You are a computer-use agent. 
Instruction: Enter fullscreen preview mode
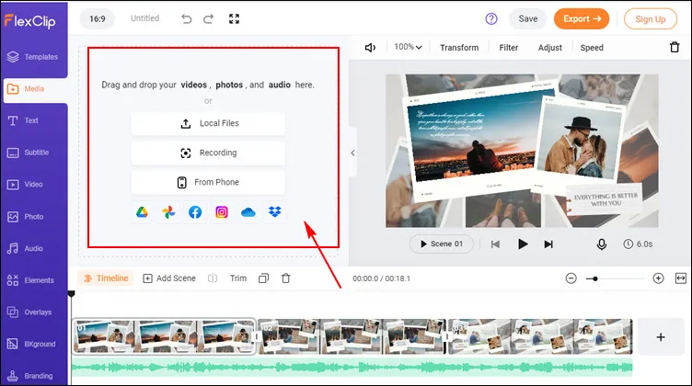click(235, 19)
